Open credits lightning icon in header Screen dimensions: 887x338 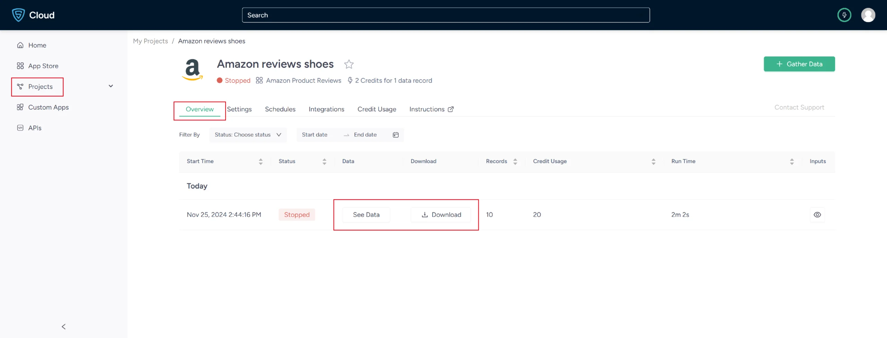(844, 15)
